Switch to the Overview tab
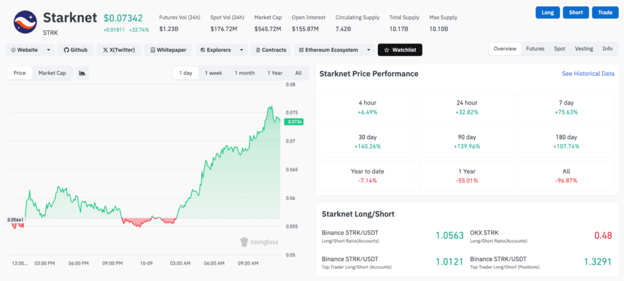Screen dimensions: 624x281 (x=505, y=49)
